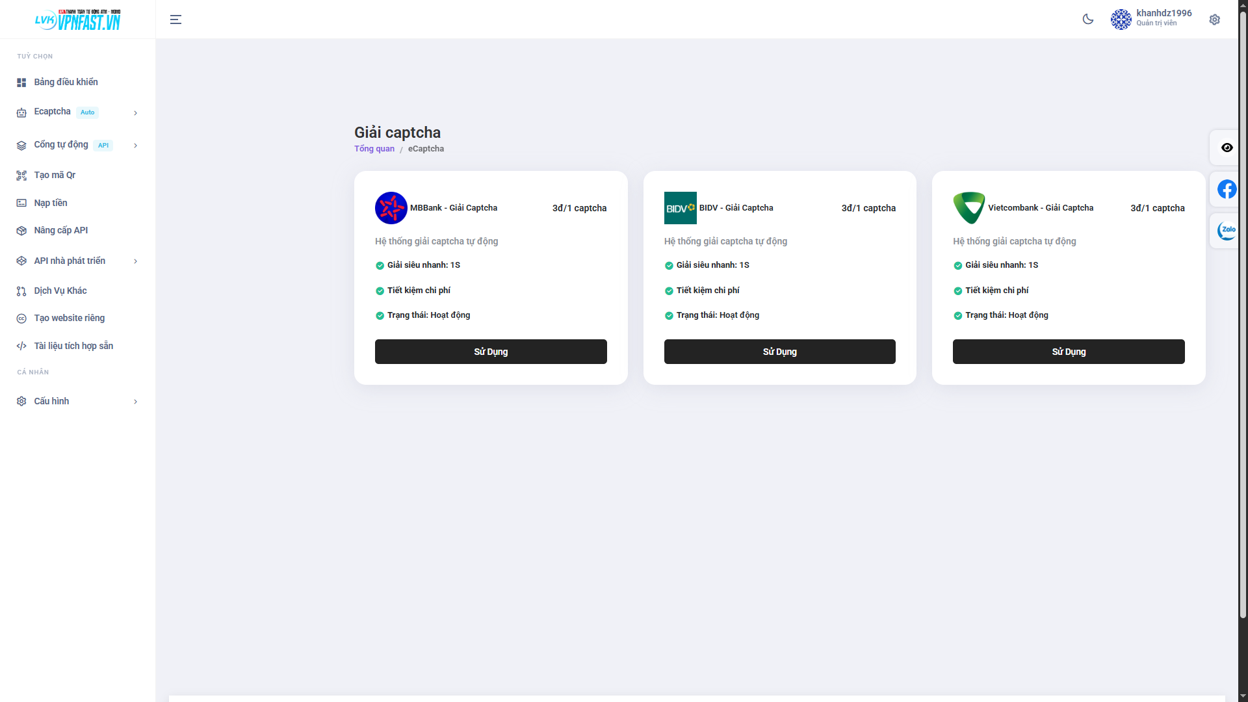Click the khanhdz1996 user avatar
This screenshot has height=702, width=1248.
click(x=1121, y=19)
